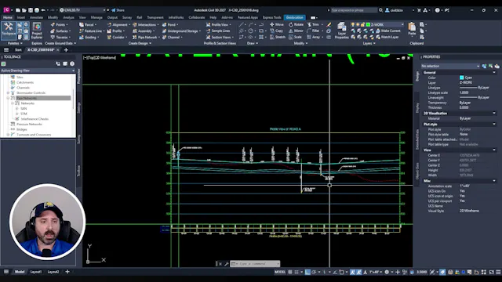Toggle auto-scale annotation in status bar
The image size is (502, 282).
pyautogui.click(x=358, y=272)
